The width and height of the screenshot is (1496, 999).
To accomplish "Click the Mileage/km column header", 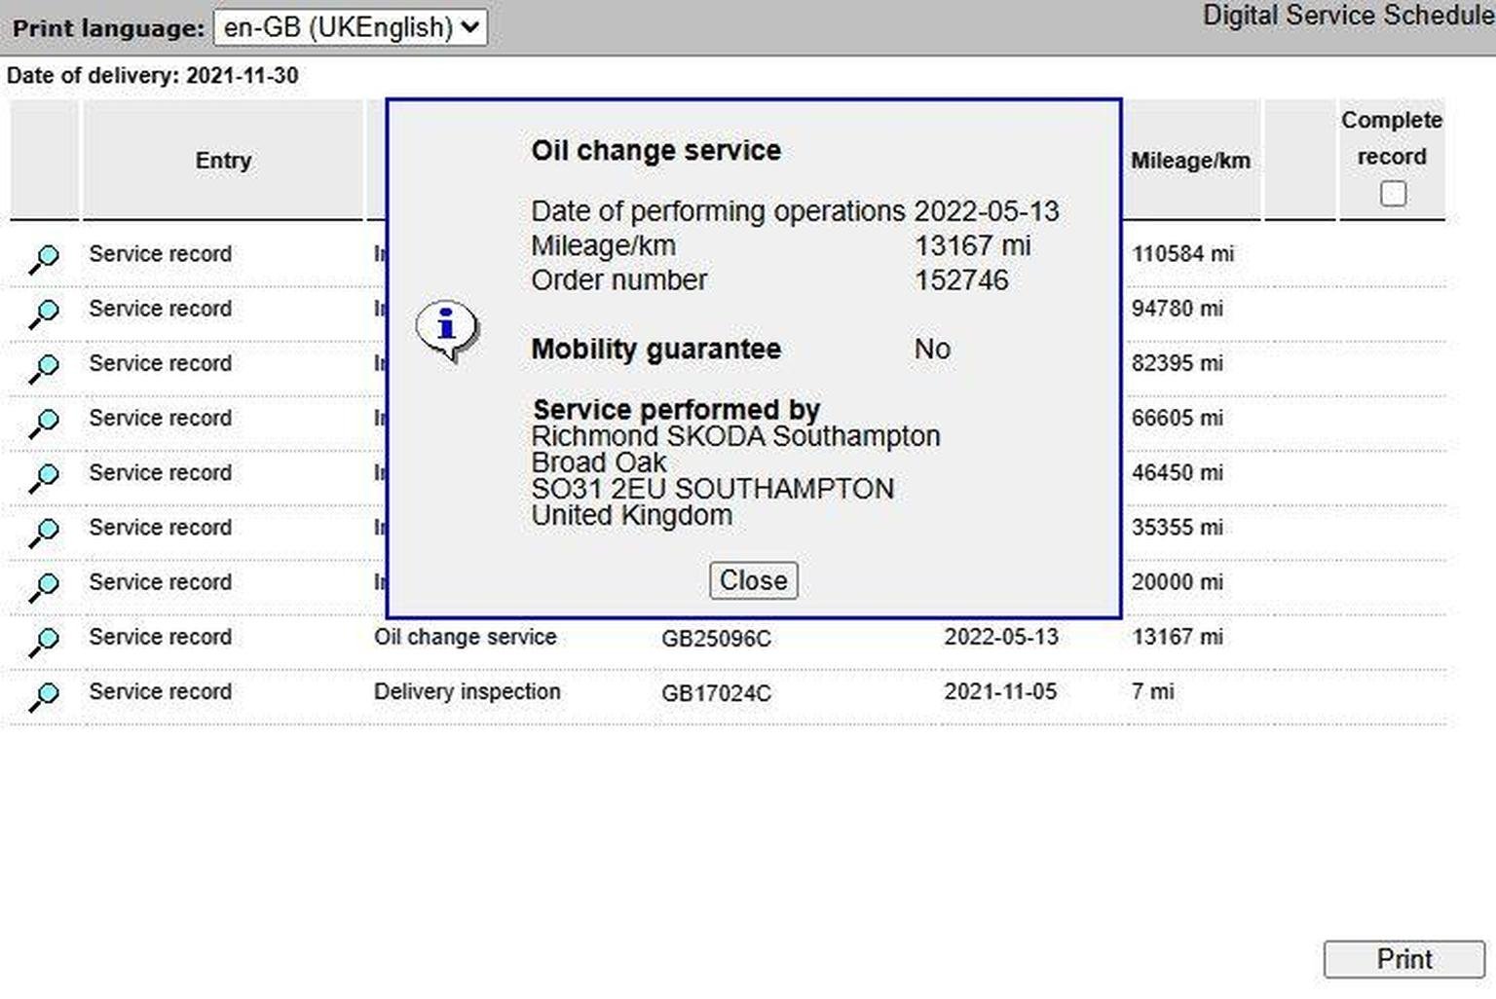I will pyautogui.click(x=1190, y=161).
